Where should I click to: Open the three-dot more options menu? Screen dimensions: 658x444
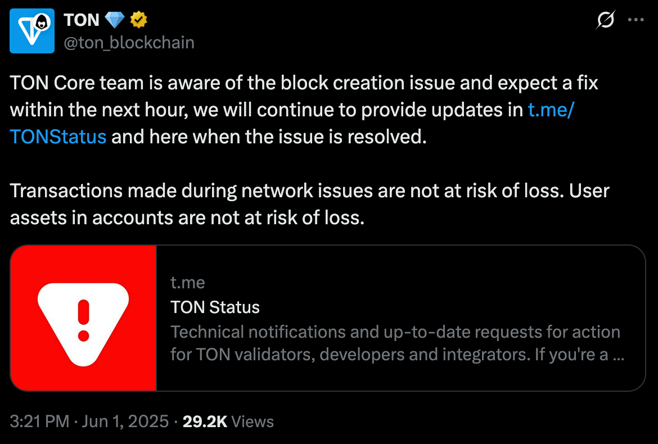pyautogui.click(x=636, y=20)
